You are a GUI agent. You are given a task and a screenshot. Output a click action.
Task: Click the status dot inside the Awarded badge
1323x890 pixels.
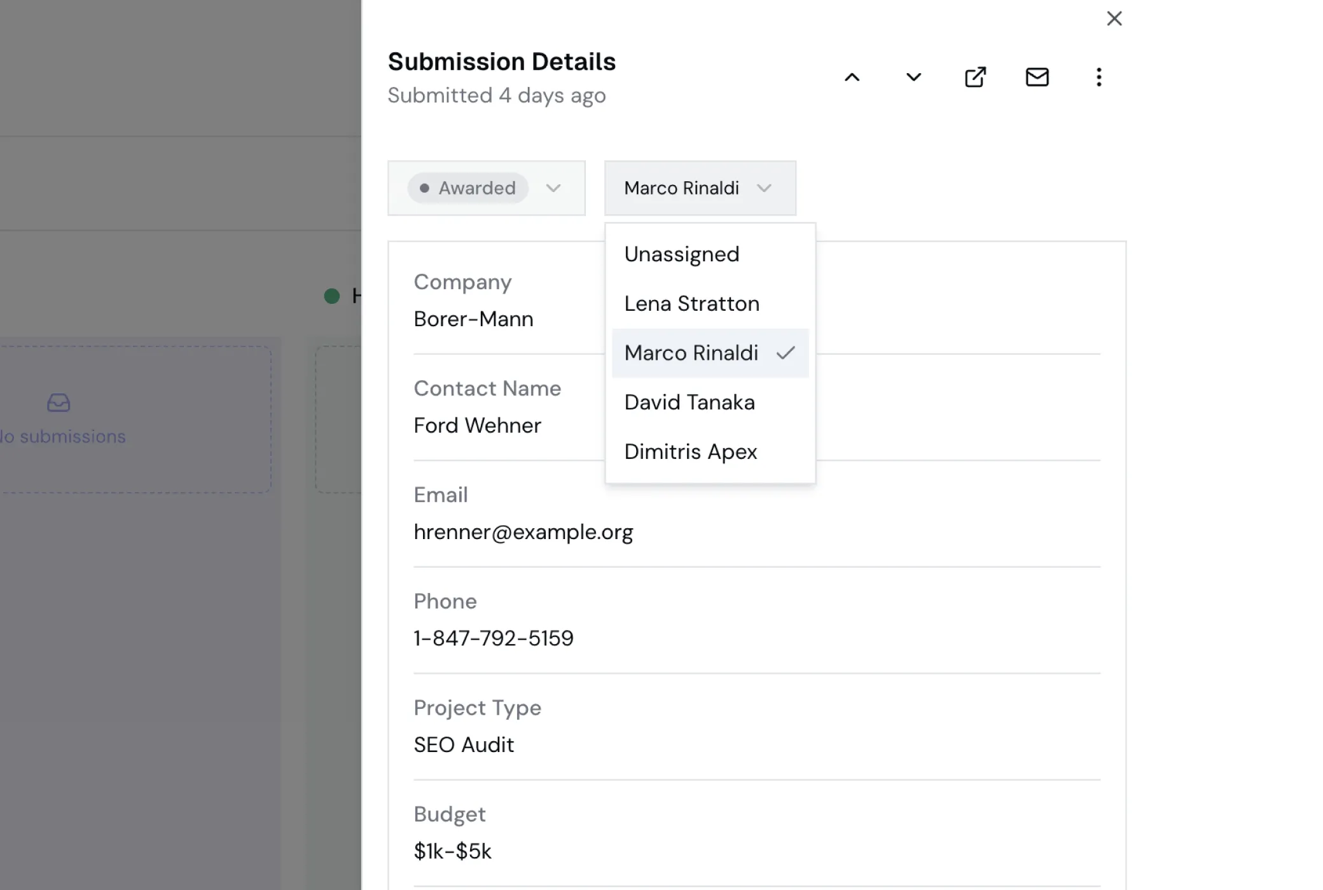click(426, 188)
